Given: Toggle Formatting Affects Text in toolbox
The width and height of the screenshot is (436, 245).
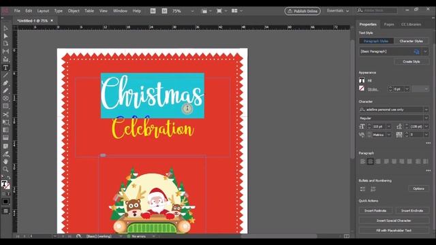Looking at the screenshot, I should (8, 194).
